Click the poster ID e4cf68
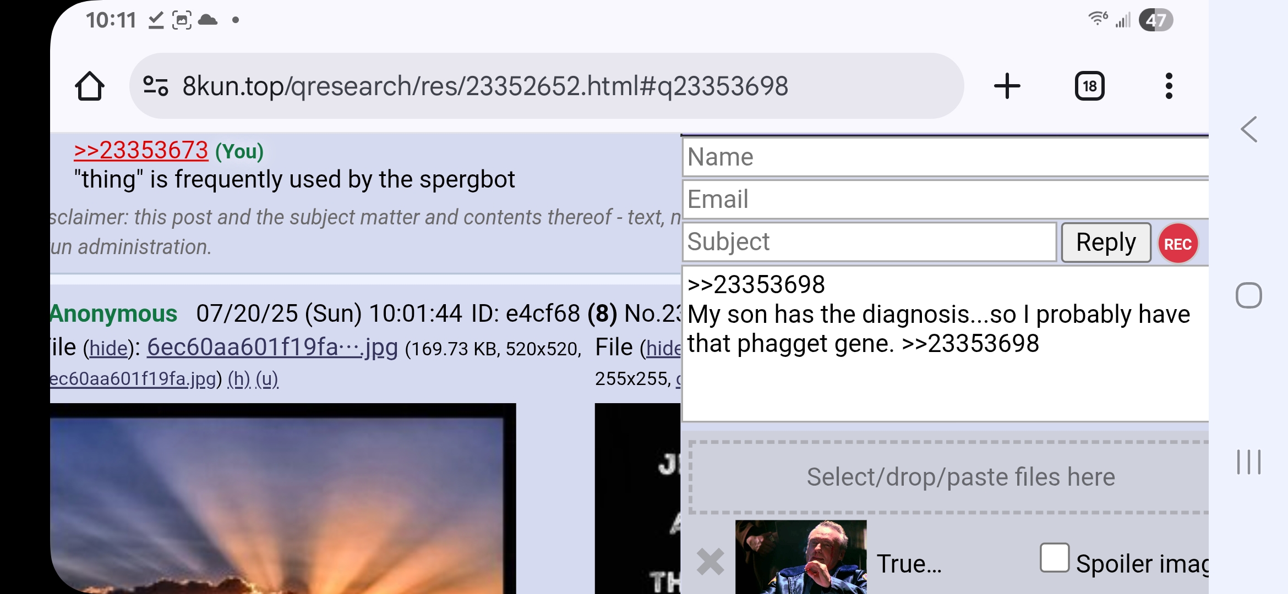This screenshot has height=594, width=1288. [x=543, y=314]
